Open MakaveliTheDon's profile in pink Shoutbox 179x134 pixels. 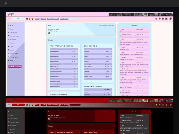pyautogui.click(x=126, y=34)
